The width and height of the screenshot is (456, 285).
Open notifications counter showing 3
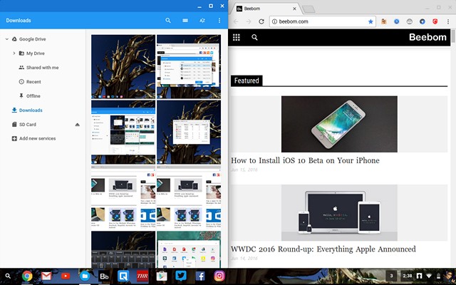tap(391, 276)
